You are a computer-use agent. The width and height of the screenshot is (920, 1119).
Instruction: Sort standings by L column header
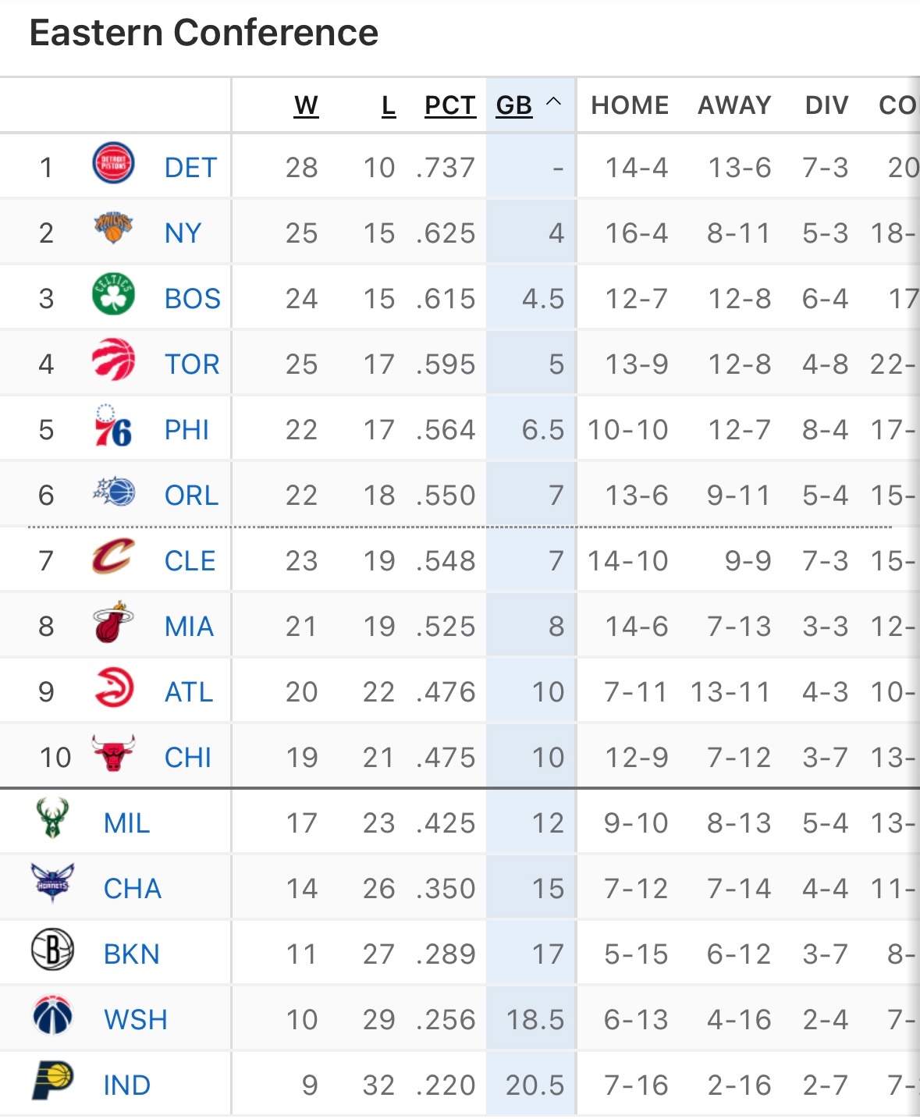coord(389,105)
